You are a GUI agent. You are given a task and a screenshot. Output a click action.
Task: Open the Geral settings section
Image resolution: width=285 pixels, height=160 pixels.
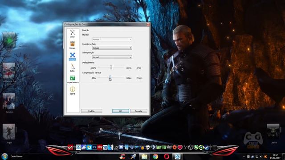coord(72,34)
